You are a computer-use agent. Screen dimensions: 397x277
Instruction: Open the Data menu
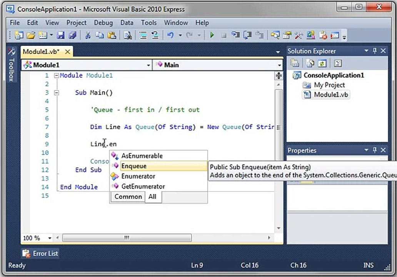[127, 23]
